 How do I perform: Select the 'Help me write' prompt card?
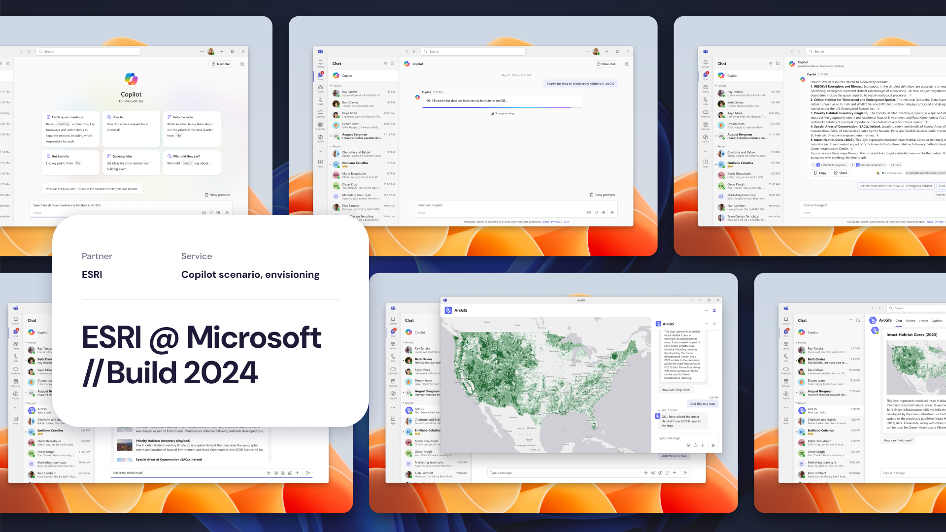192,129
